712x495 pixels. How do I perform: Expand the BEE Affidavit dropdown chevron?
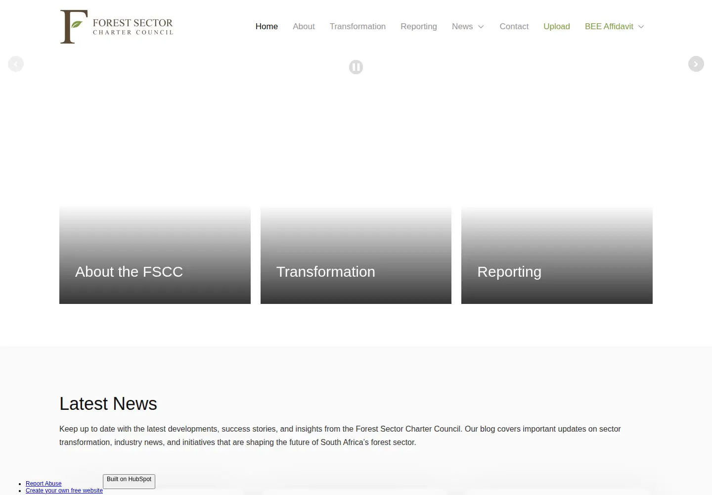click(641, 27)
